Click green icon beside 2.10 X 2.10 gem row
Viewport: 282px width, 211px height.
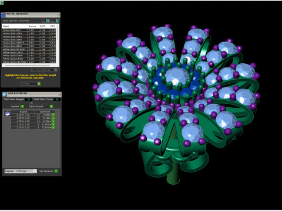click(x=53, y=128)
